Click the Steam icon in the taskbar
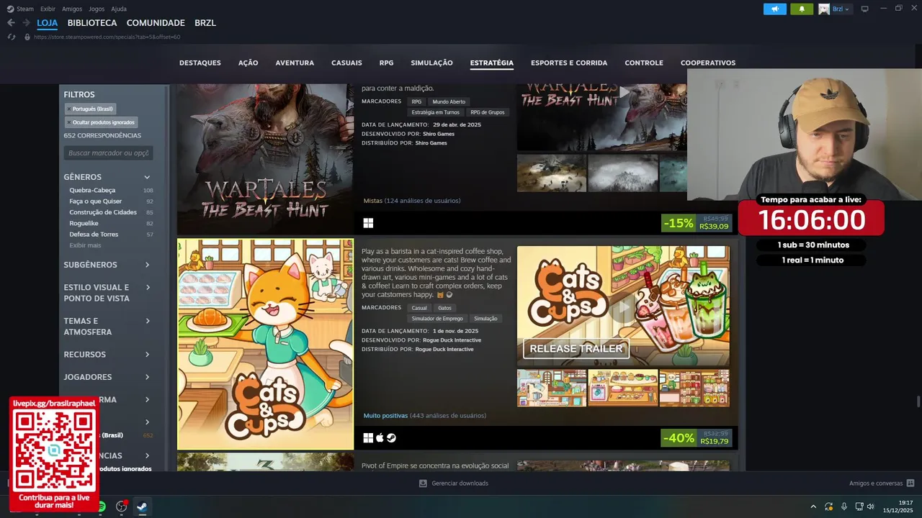This screenshot has height=518, width=922. pos(142,506)
